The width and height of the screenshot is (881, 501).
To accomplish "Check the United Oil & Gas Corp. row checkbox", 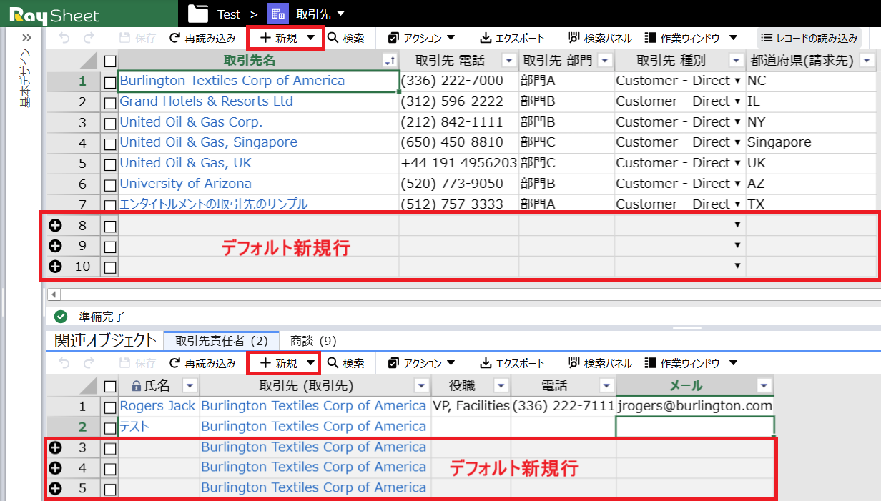I will [x=110, y=124].
